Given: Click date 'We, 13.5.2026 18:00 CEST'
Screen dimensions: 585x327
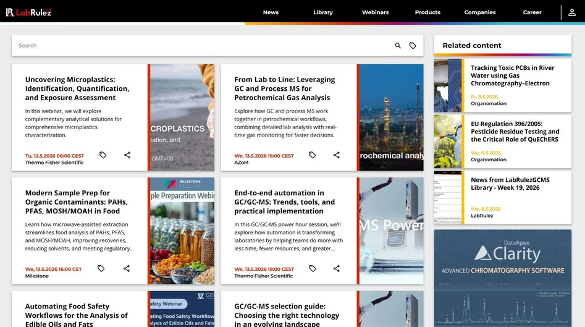Looking at the screenshot, I should (264, 269).
